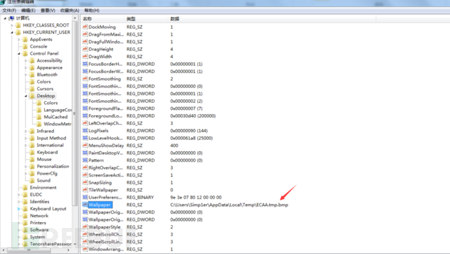
Task: Open the 文件(F) menu
Action: pyautogui.click(x=9, y=10)
